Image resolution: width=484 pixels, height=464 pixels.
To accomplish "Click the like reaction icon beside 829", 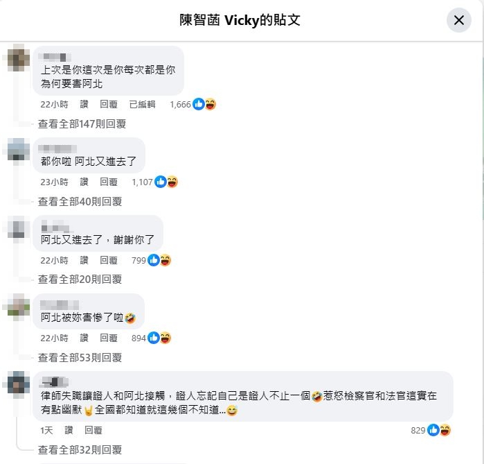I will 433,430.
